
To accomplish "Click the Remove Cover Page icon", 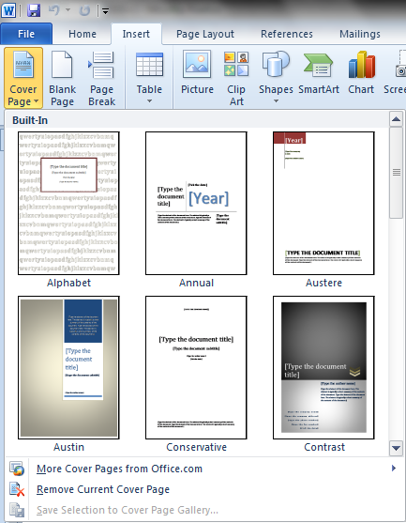I will tap(17, 489).
